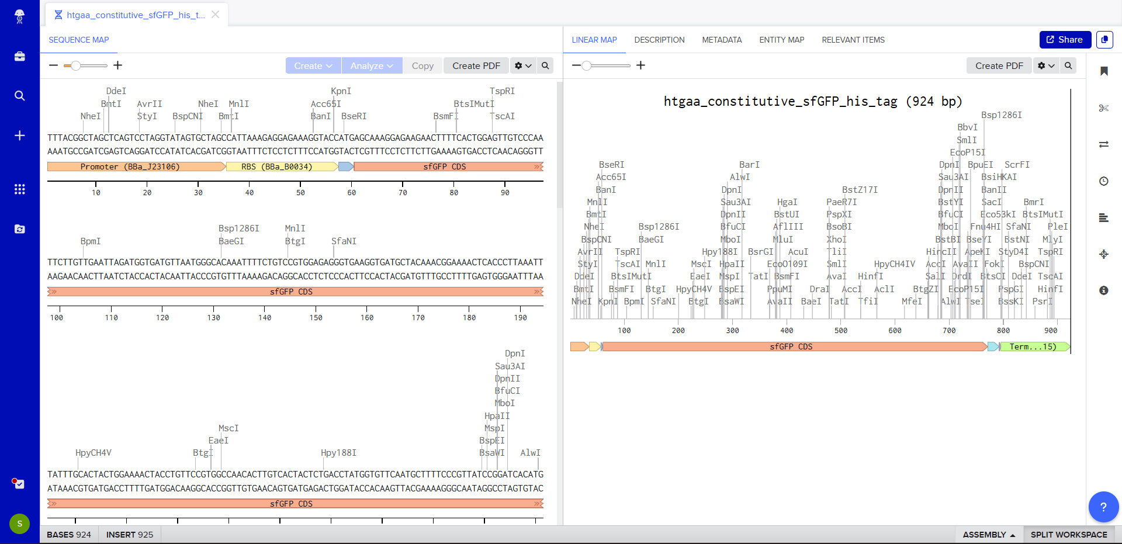
Task: Switch to the Metadata tab
Action: click(722, 40)
